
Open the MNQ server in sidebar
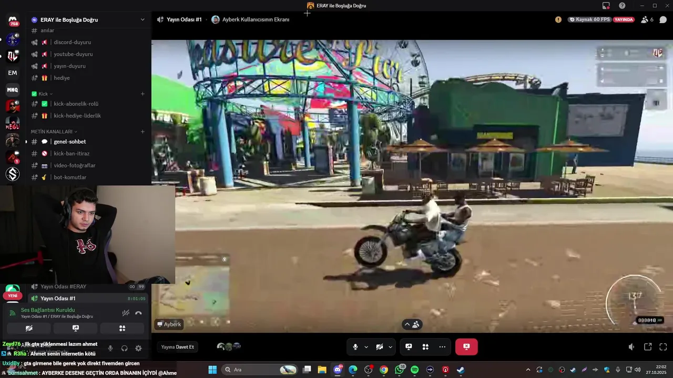[13, 90]
